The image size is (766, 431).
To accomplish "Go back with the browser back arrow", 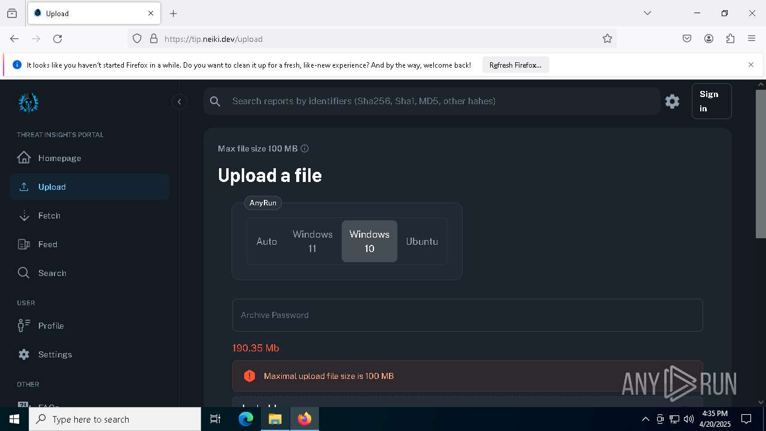I will (14, 38).
